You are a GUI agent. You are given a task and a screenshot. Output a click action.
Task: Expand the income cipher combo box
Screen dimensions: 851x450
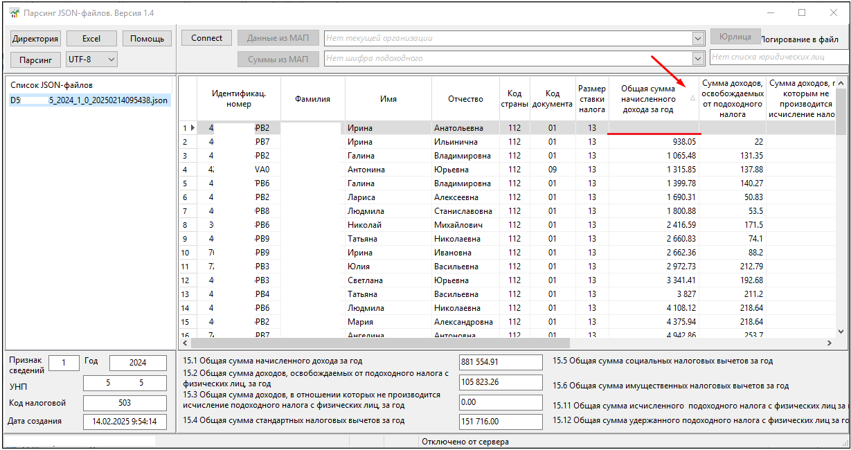(x=697, y=58)
